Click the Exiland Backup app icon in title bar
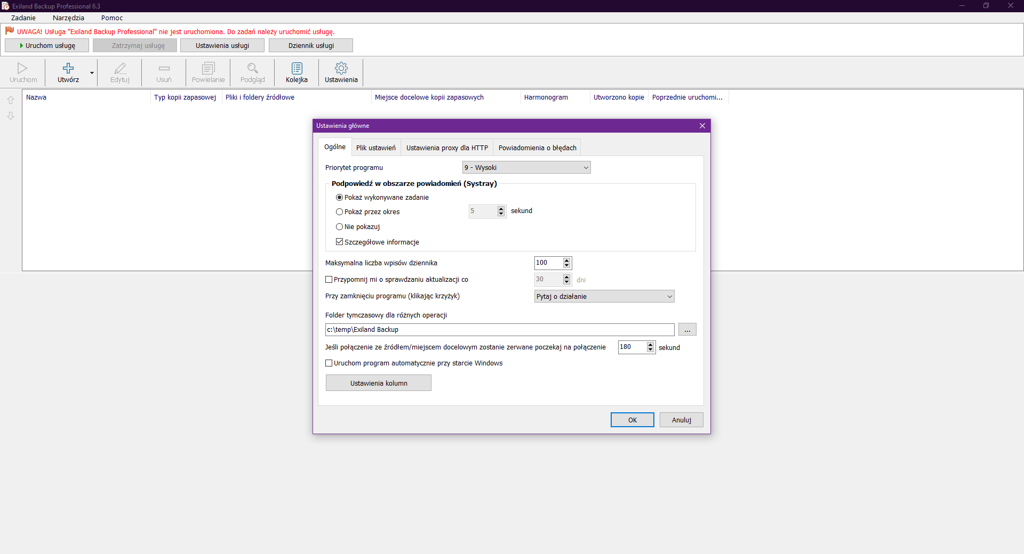This screenshot has width=1024, height=554. [5, 6]
